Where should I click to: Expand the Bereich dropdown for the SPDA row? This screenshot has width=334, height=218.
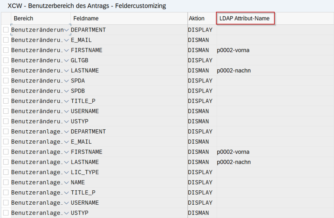67,81
